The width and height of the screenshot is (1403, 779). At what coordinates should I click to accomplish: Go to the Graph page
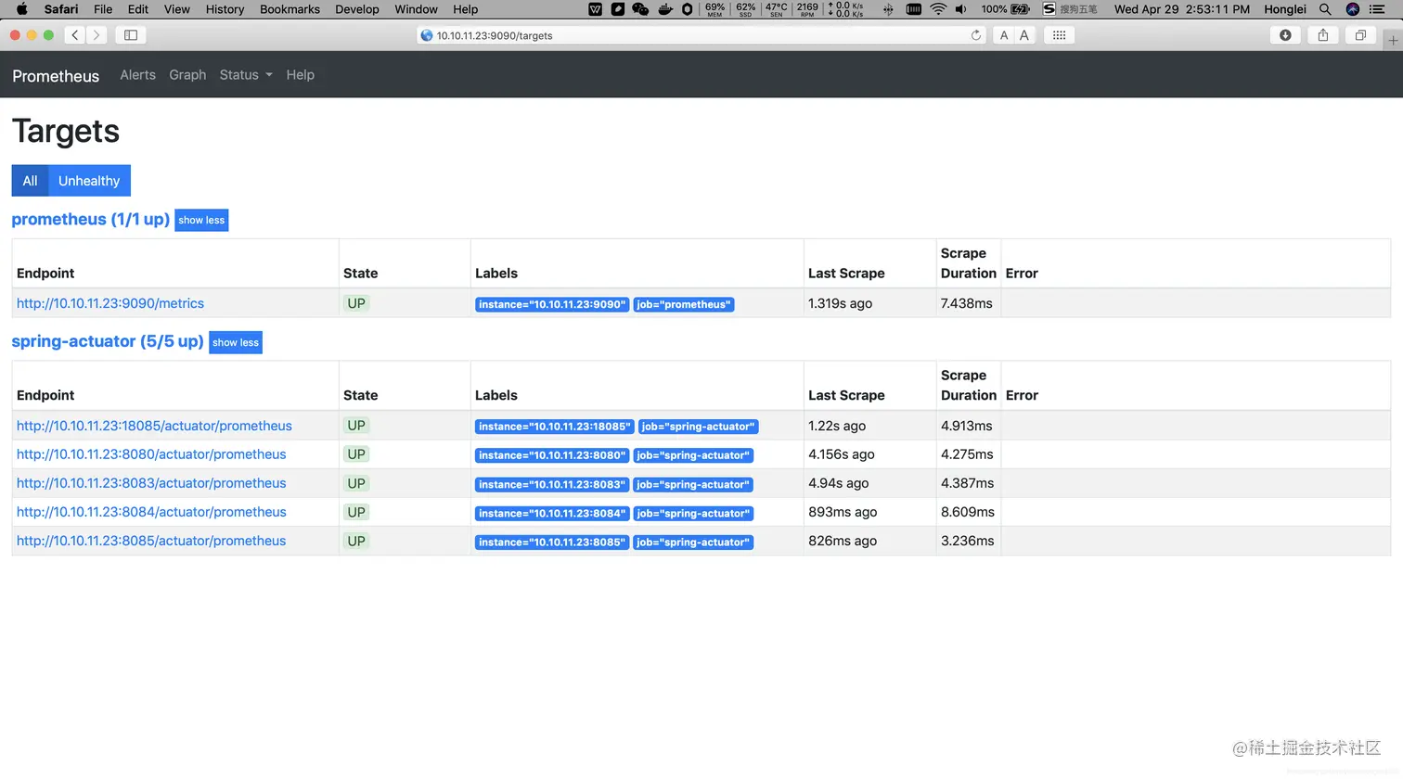click(187, 75)
